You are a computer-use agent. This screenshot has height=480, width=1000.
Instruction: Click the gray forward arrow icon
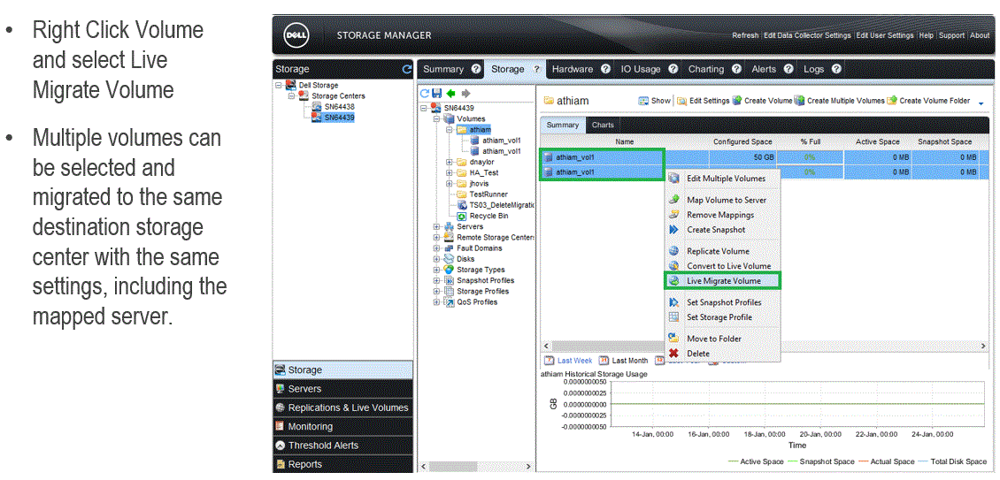tap(465, 93)
